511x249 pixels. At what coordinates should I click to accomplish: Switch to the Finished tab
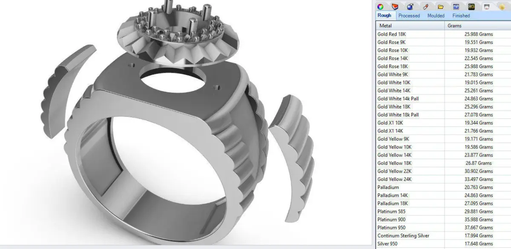click(x=461, y=16)
